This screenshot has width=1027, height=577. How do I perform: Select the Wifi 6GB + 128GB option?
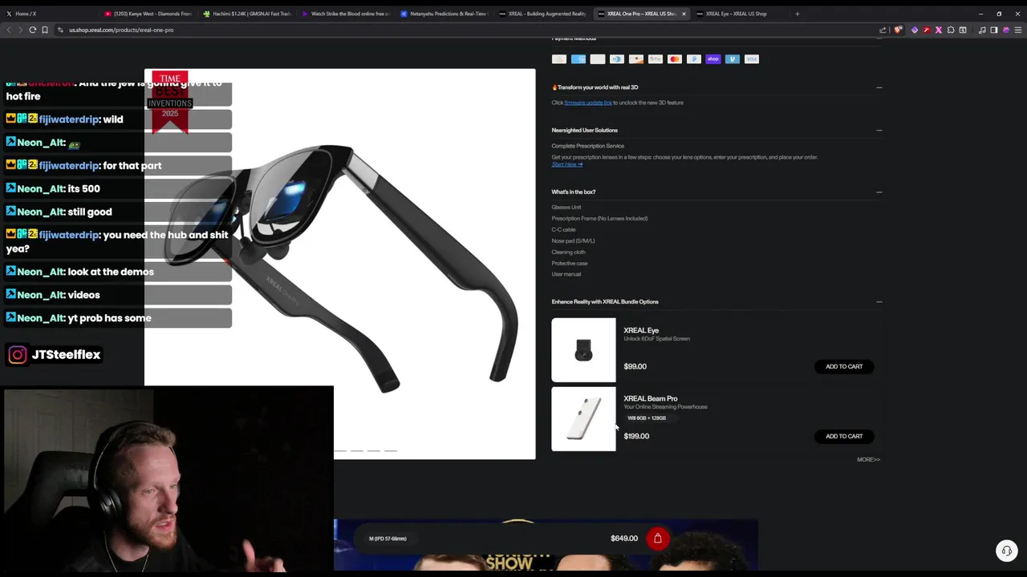(x=647, y=418)
